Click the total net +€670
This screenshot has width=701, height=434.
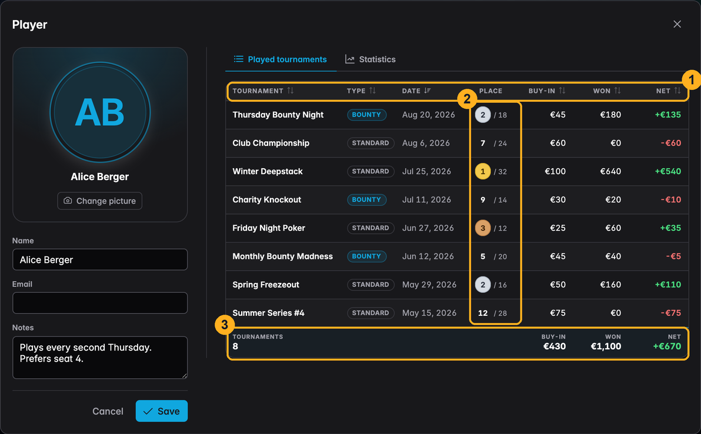point(667,346)
